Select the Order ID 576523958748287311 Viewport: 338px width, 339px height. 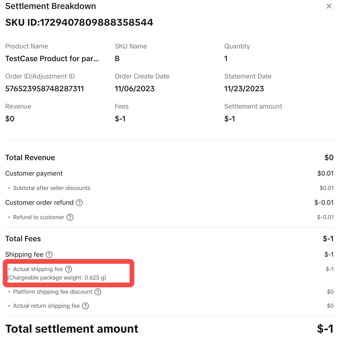[x=44, y=89]
